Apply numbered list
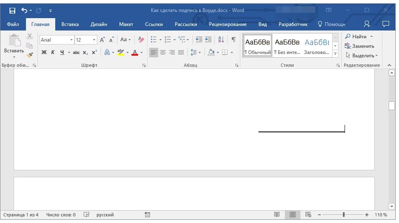 [x=168, y=40]
